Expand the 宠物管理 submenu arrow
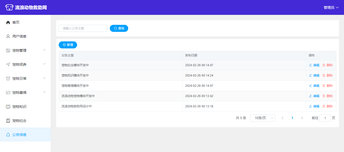 click(45, 50)
